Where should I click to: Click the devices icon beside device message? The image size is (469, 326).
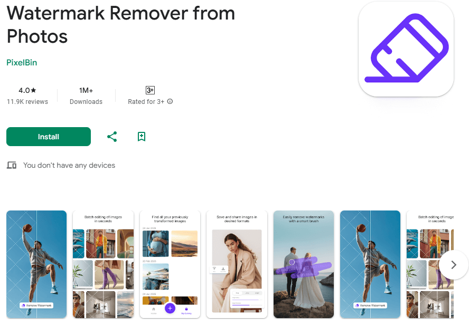(x=12, y=165)
